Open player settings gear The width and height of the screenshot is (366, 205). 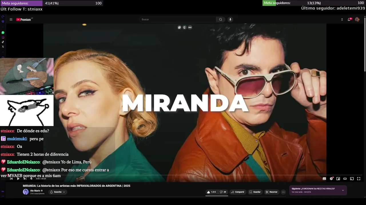331,179
